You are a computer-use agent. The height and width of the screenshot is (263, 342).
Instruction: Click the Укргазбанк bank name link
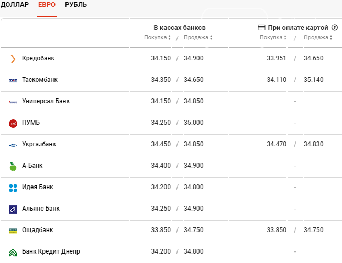[x=39, y=144]
